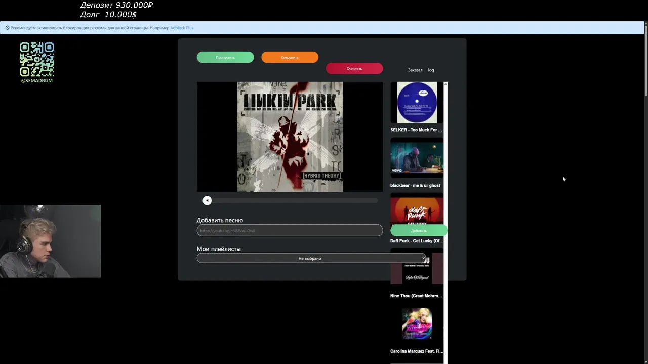
Task: Click the 'Daft Punk - Get Lucky' title
Action: tap(417, 241)
